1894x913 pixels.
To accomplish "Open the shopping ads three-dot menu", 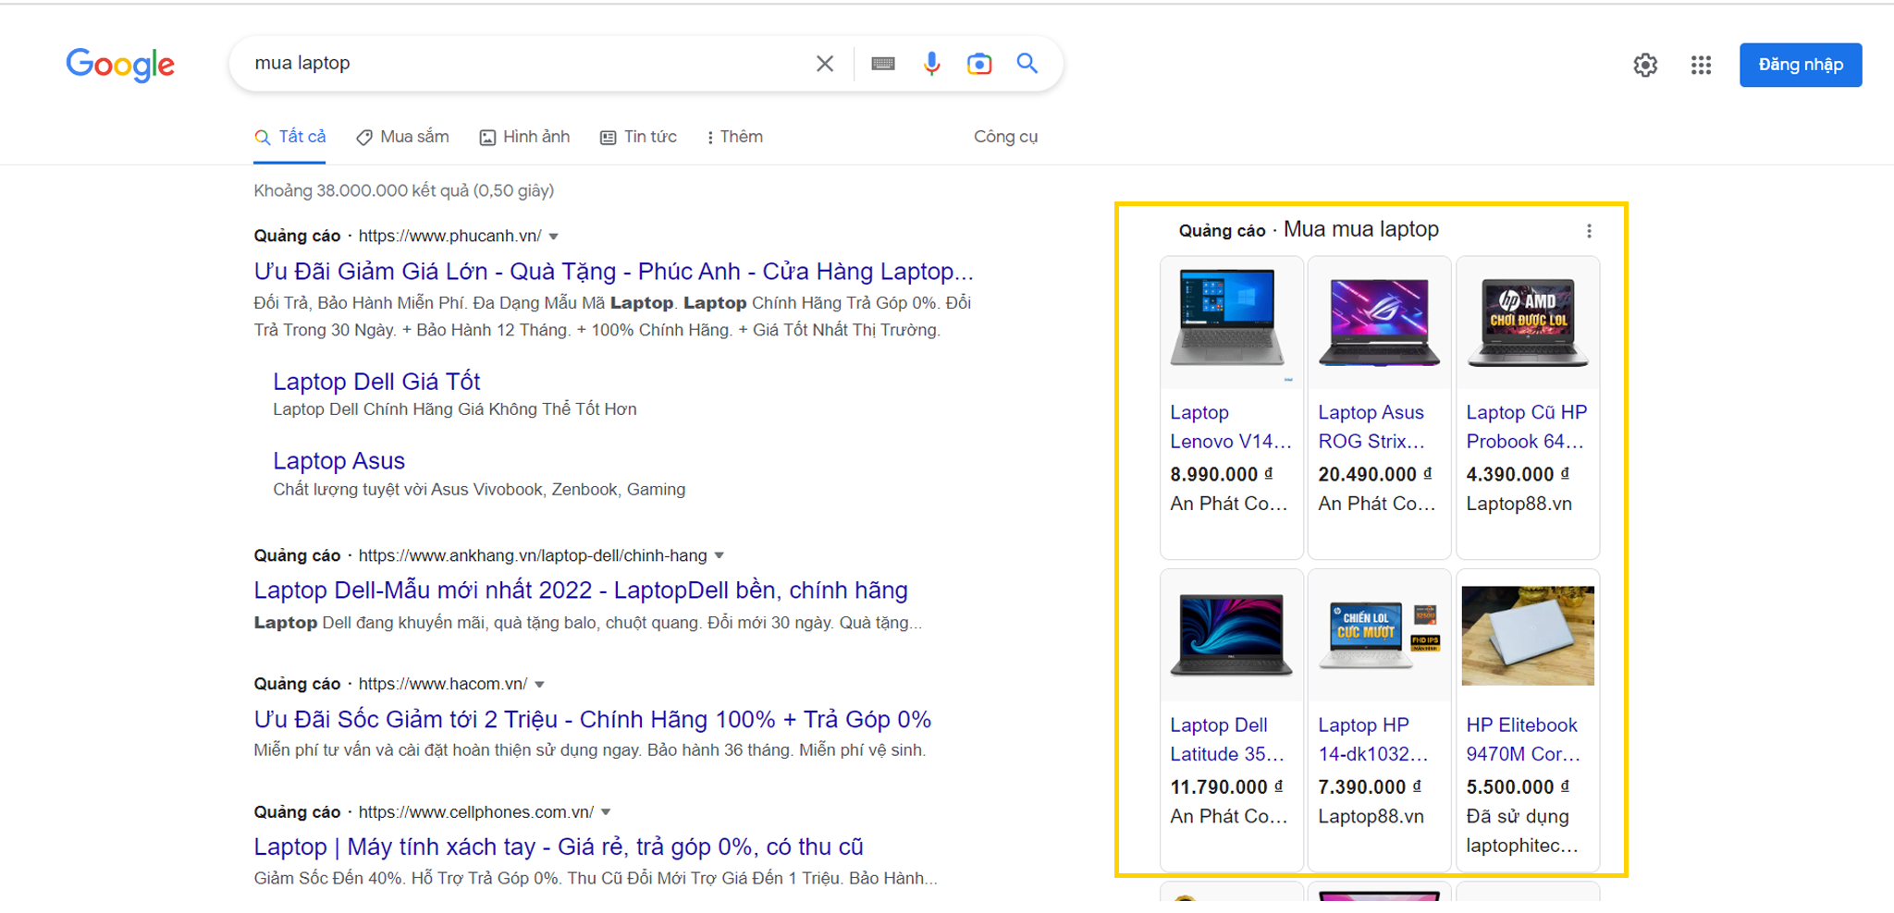I will 1589,231.
